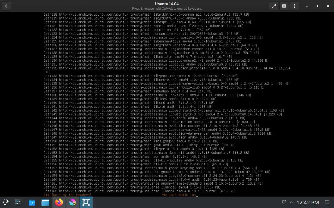
Task: Go back using the header back arrow
Action: pos(6,6)
